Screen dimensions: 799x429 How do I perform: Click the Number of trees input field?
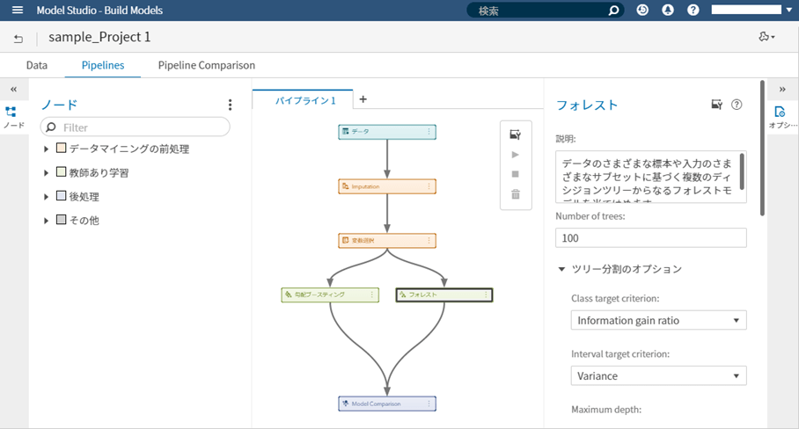pyautogui.click(x=650, y=238)
